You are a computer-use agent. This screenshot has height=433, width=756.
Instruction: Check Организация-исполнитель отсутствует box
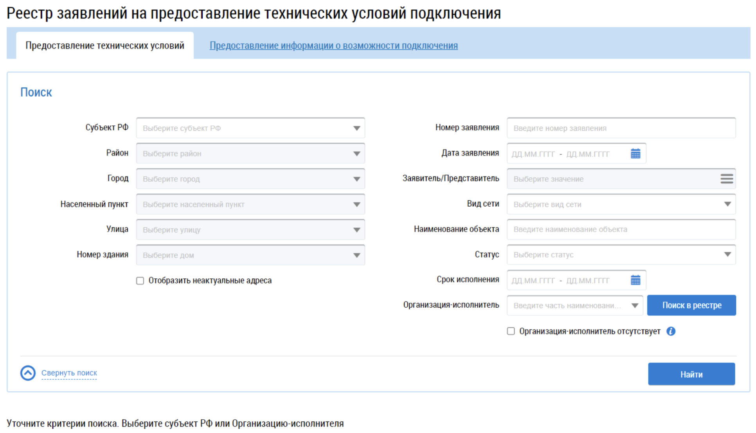511,331
